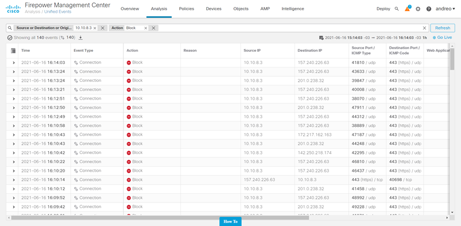Expand the 16:10:42 event row
This screenshot has height=226, width=461.
pos(13,153)
